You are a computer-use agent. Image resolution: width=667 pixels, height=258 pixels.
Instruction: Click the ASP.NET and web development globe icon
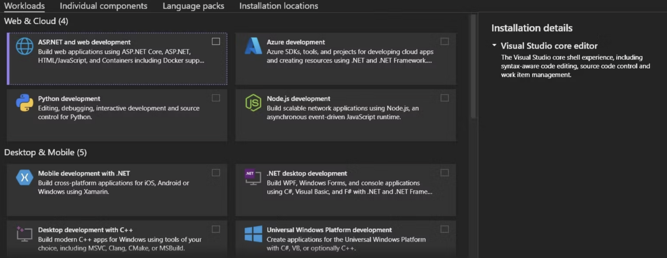tap(25, 46)
